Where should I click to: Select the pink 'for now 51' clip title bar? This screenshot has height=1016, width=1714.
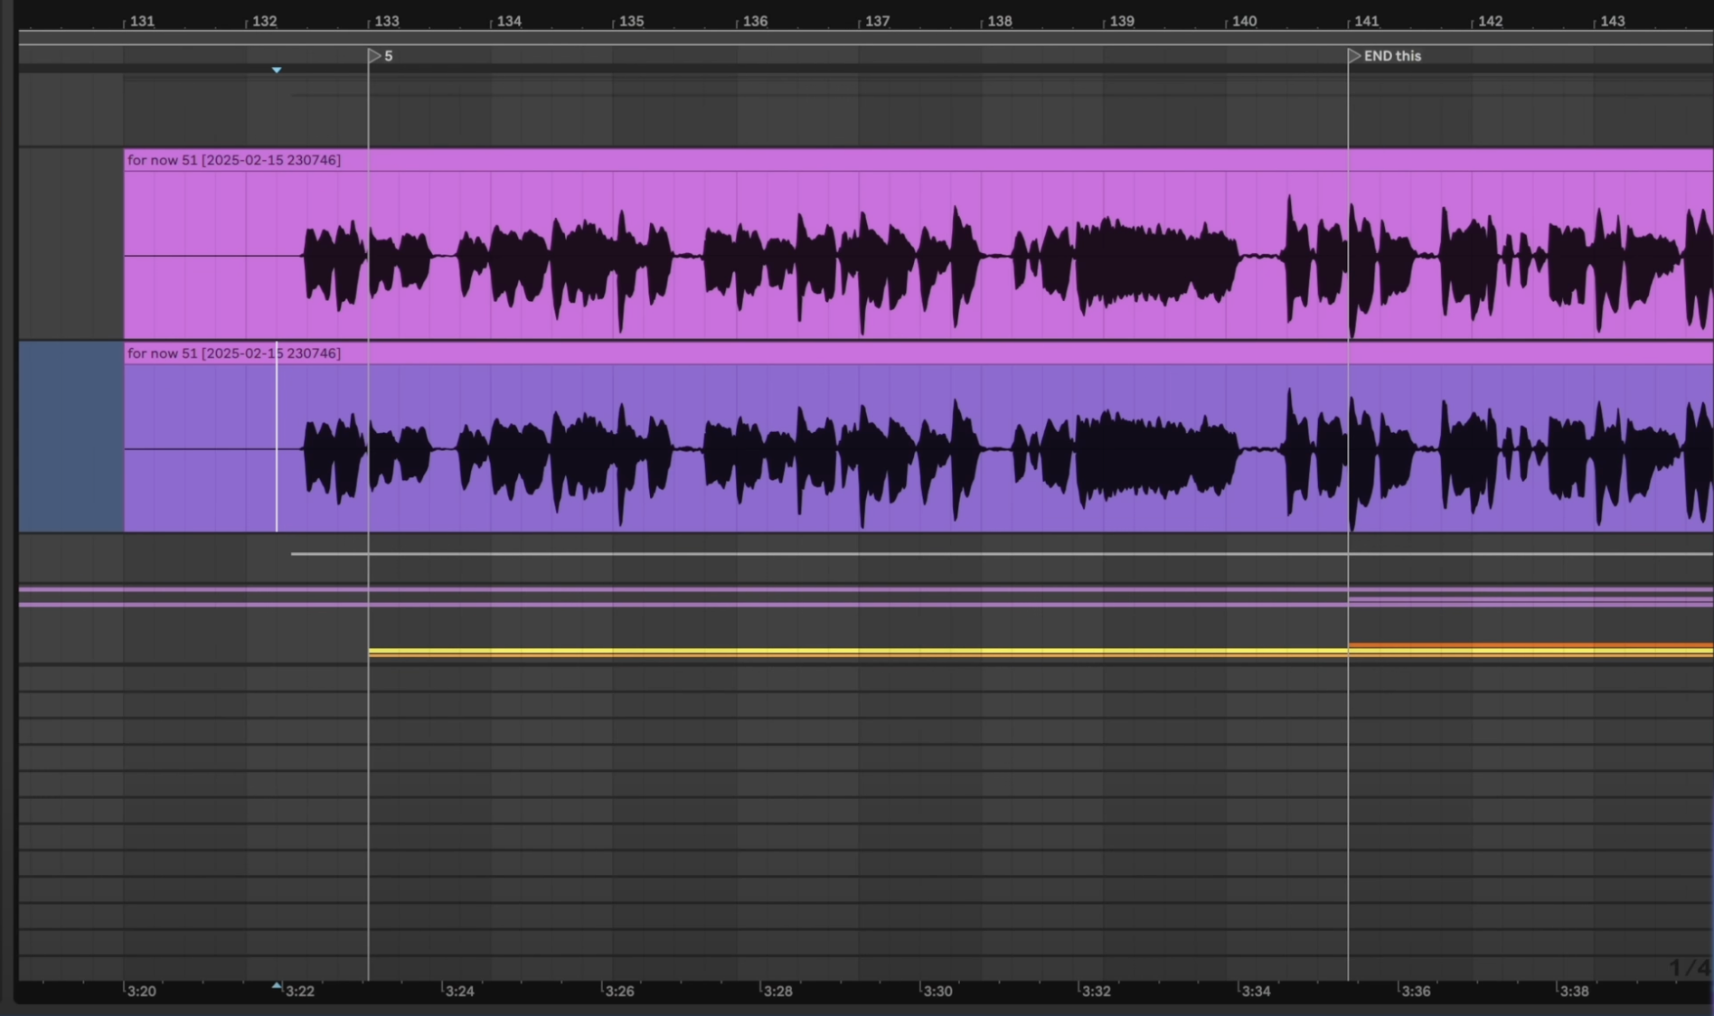tap(235, 160)
